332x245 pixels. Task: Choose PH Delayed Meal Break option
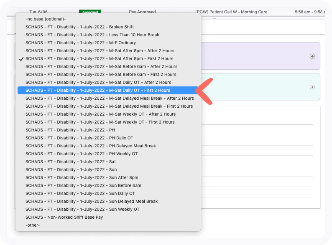click(x=90, y=146)
